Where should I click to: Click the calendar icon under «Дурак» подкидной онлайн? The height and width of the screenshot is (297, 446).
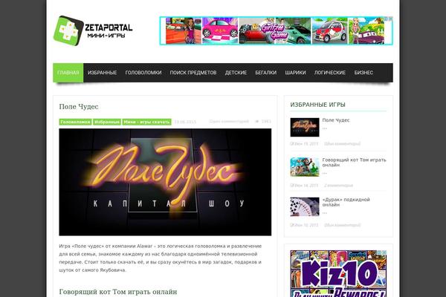[x=292, y=225]
